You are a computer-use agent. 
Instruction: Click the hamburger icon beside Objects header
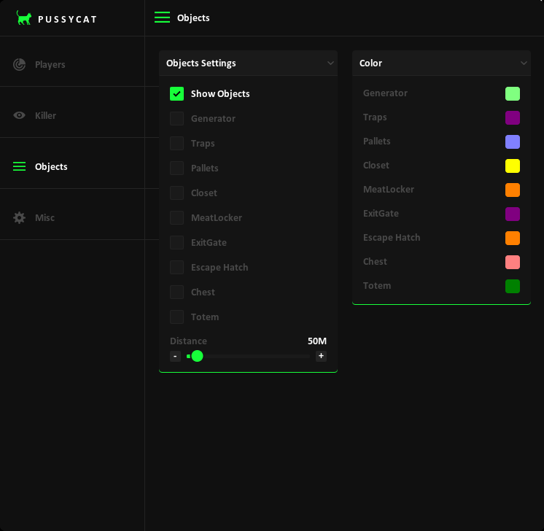click(x=162, y=18)
